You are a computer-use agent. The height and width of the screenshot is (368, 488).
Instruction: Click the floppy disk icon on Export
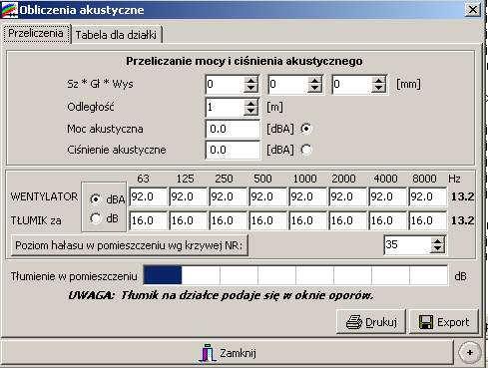click(x=426, y=322)
